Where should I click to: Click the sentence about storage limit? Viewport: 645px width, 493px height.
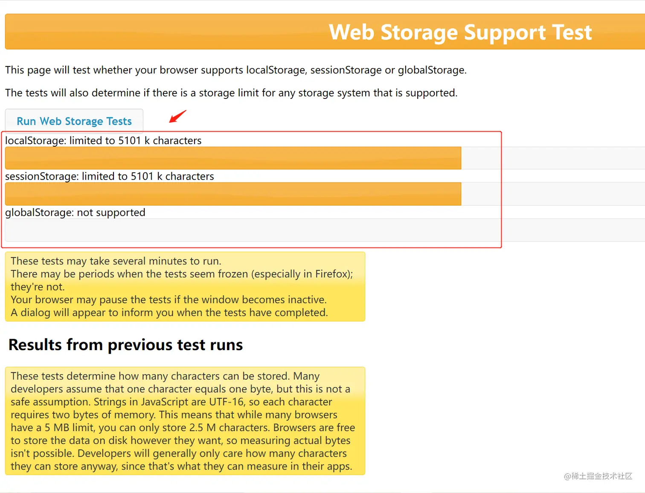(231, 93)
